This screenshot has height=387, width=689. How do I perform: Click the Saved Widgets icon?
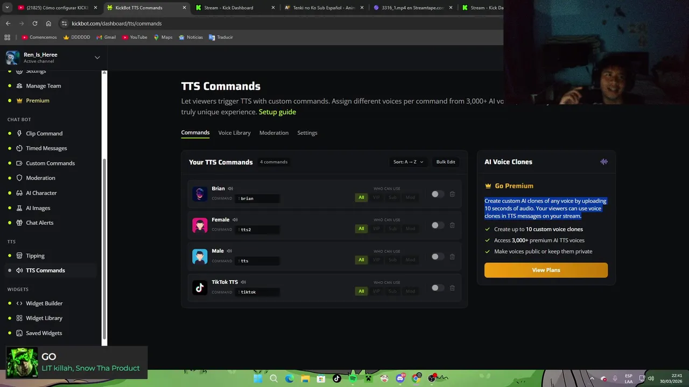point(19,333)
